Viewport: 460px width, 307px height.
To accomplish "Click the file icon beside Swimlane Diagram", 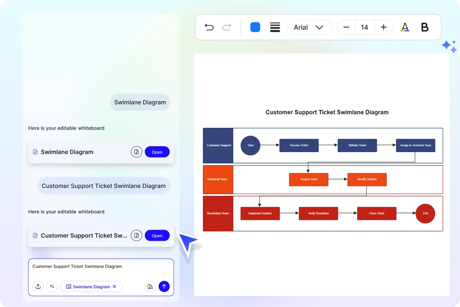I will (36, 152).
